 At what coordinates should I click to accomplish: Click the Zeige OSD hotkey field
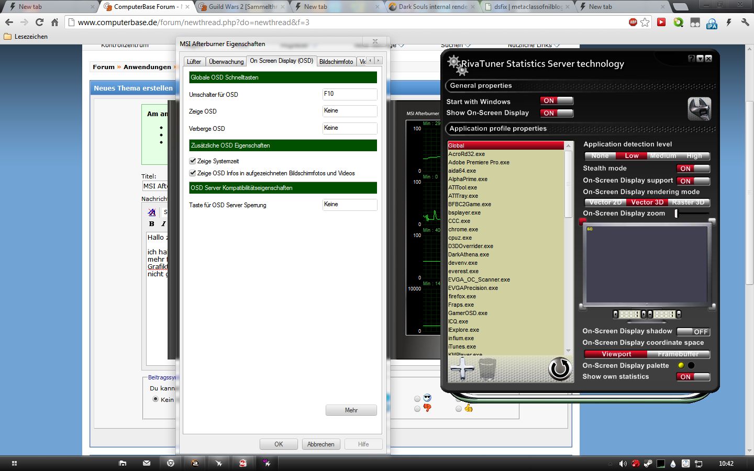pyautogui.click(x=350, y=111)
